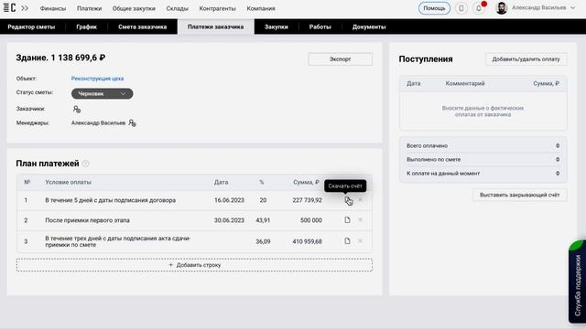Click date 16.06.2023 cell
Screen dimensions: 586x329
click(x=229, y=200)
